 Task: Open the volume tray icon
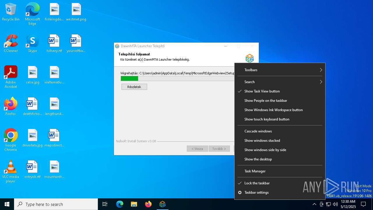[335, 204]
